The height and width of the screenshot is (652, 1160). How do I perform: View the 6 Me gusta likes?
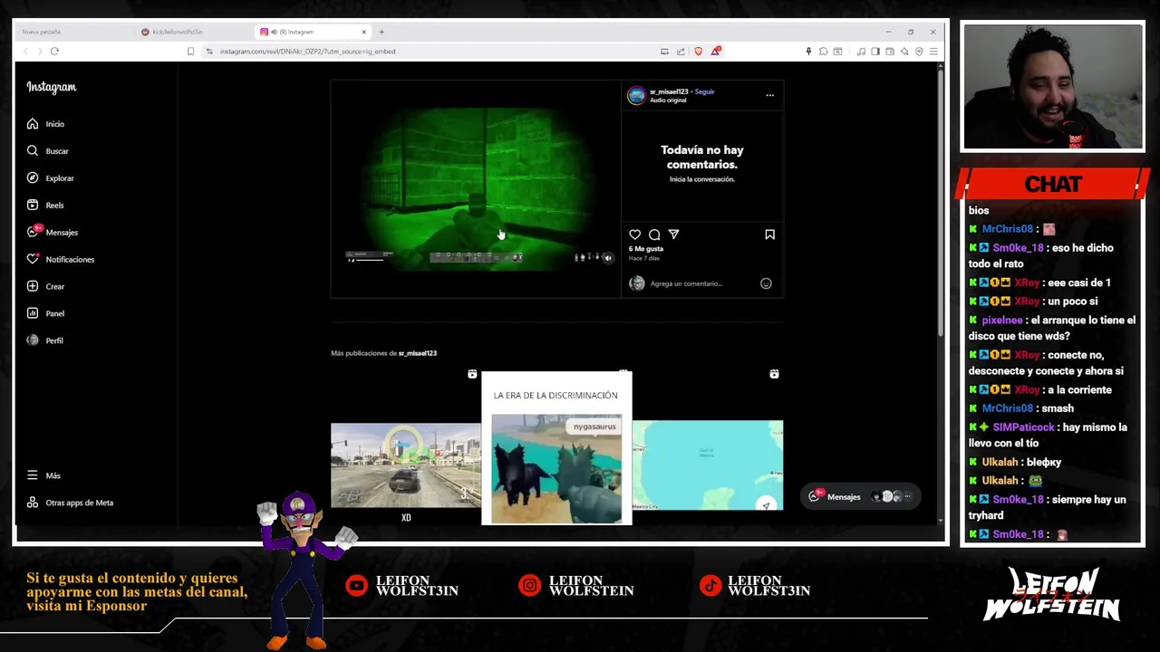[646, 249]
